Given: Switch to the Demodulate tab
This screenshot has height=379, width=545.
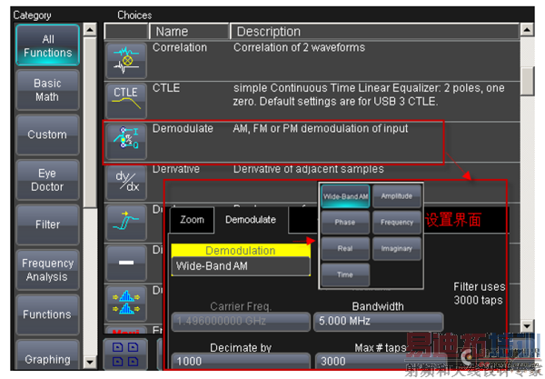Looking at the screenshot, I should [251, 220].
